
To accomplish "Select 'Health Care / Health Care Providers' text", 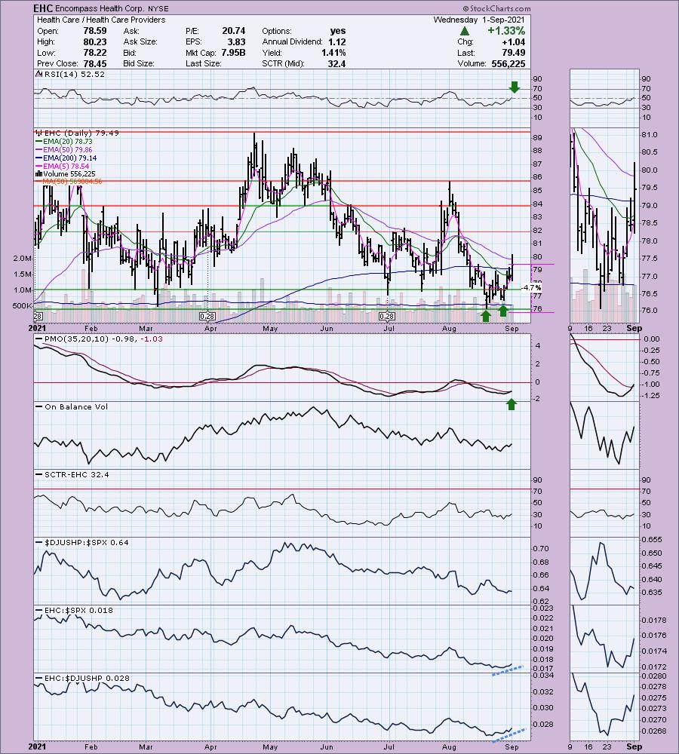I will click(101, 20).
